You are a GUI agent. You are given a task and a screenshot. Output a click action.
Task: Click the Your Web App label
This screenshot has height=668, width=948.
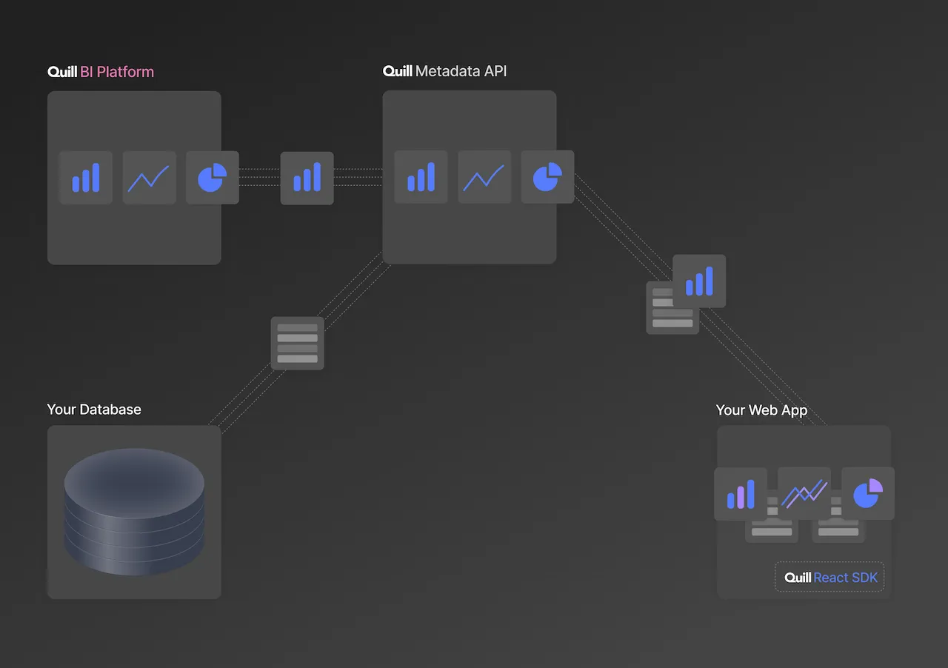(761, 410)
